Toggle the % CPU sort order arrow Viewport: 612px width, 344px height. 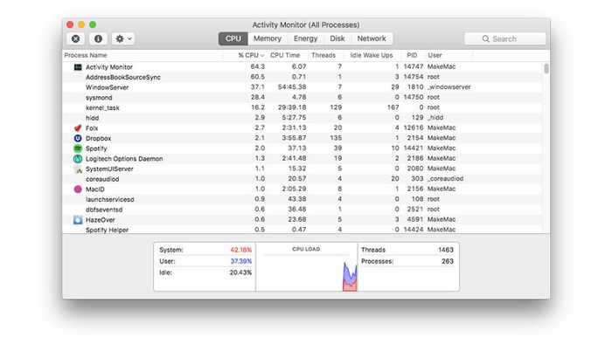(262, 56)
